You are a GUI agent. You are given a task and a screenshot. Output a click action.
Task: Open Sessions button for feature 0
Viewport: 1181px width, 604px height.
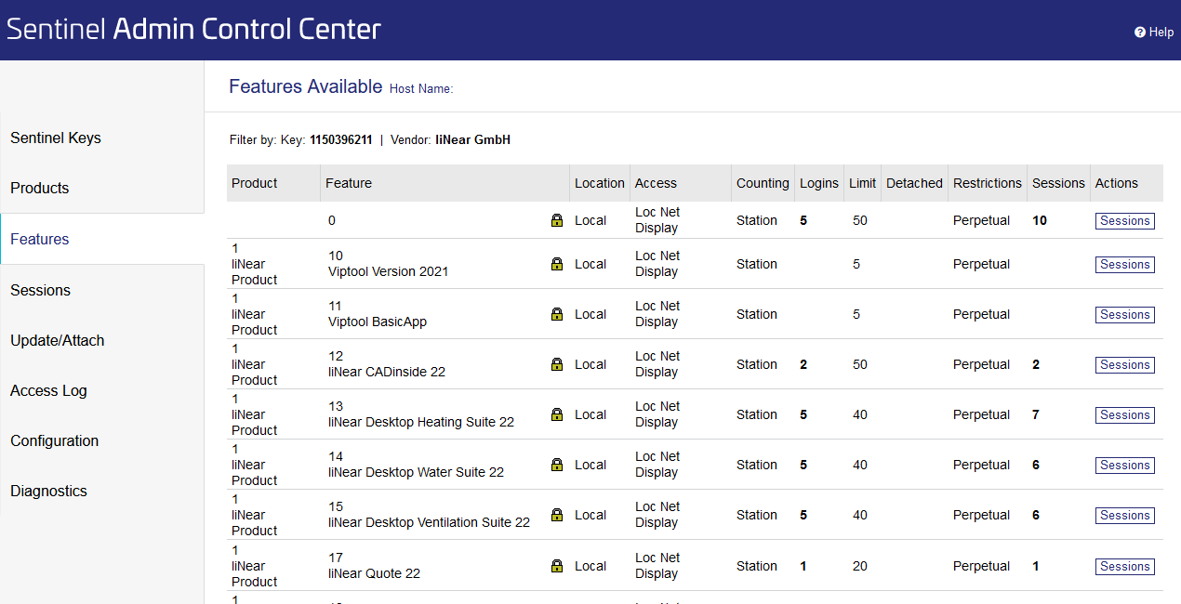[1125, 221]
